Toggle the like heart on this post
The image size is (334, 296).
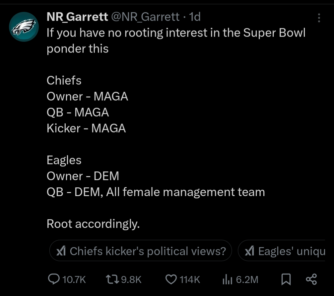point(170,279)
